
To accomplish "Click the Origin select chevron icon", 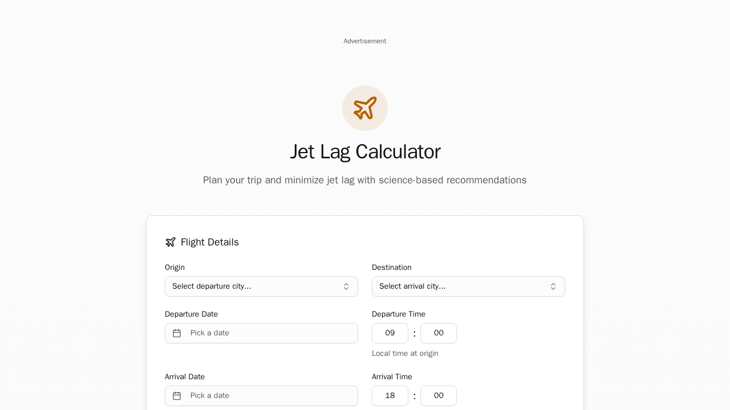I will tap(346, 286).
